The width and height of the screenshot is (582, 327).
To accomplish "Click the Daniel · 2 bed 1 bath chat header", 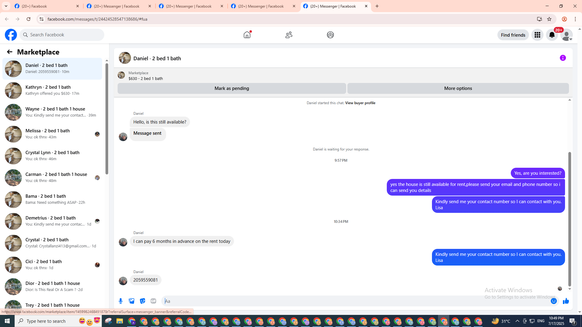I will click(x=157, y=58).
